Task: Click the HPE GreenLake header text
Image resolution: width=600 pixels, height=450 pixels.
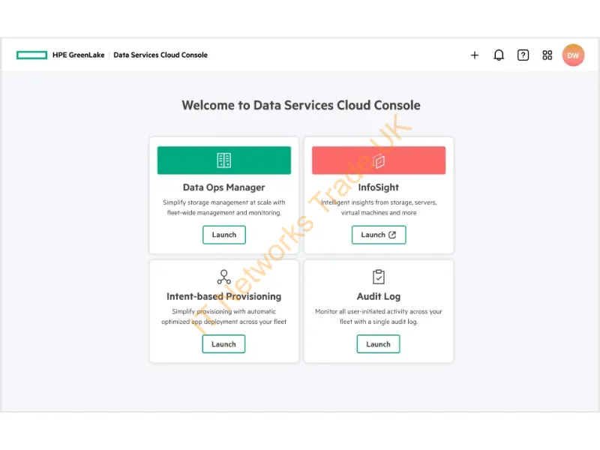Action: [79, 55]
